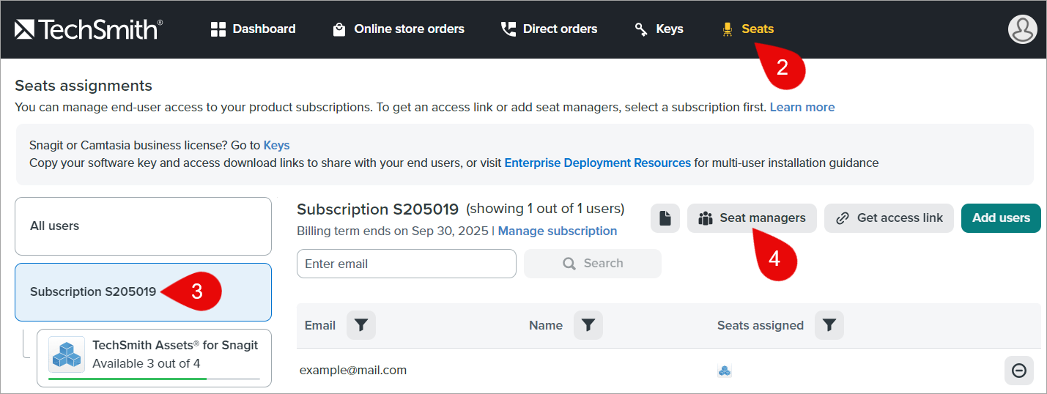Click the Seat managers button
The height and width of the screenshot is (394, 1047).
click(752, 218)
